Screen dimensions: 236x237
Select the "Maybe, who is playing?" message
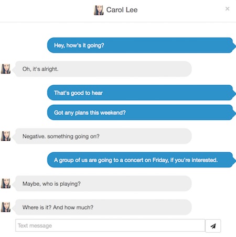click(103, 184)
